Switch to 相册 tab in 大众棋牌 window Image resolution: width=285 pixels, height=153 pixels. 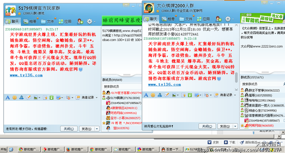[x=168, y=19]
